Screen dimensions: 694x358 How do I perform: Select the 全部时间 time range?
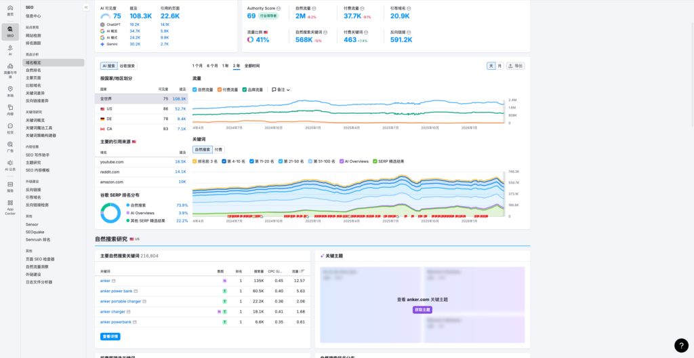252,66
